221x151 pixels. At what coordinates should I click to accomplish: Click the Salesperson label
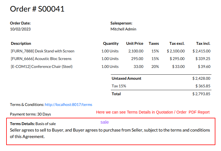pyautogui.click(x=121, y=23)
